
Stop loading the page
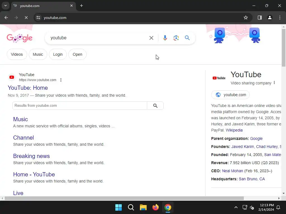26,18
